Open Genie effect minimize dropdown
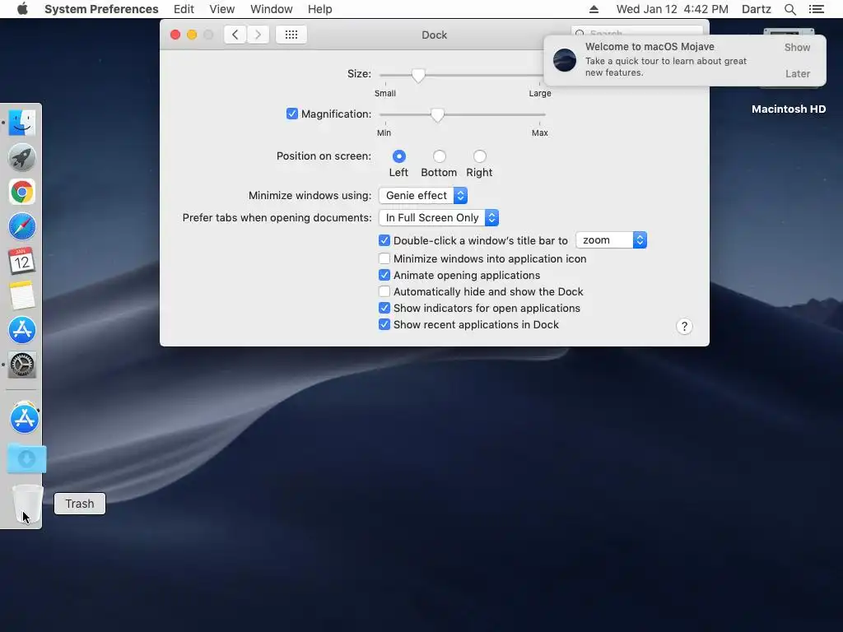This screenshot has width=843, height=632. pos(423,196)
